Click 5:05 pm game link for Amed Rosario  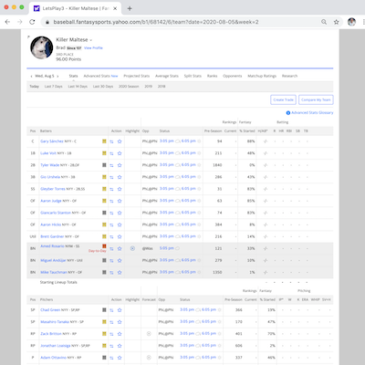coord(167,248)
